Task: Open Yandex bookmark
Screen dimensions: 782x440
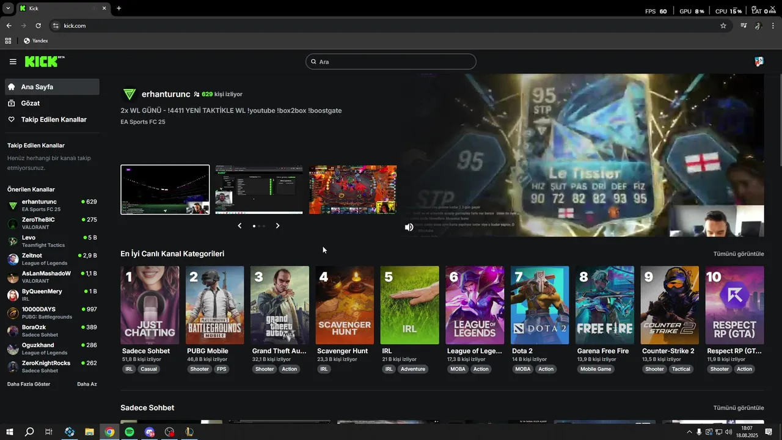Action: click(35, 41)
